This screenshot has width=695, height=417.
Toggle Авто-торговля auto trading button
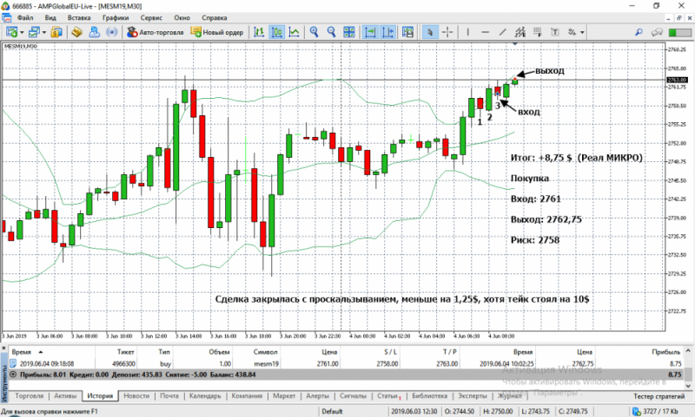click(x=156, y=32)
